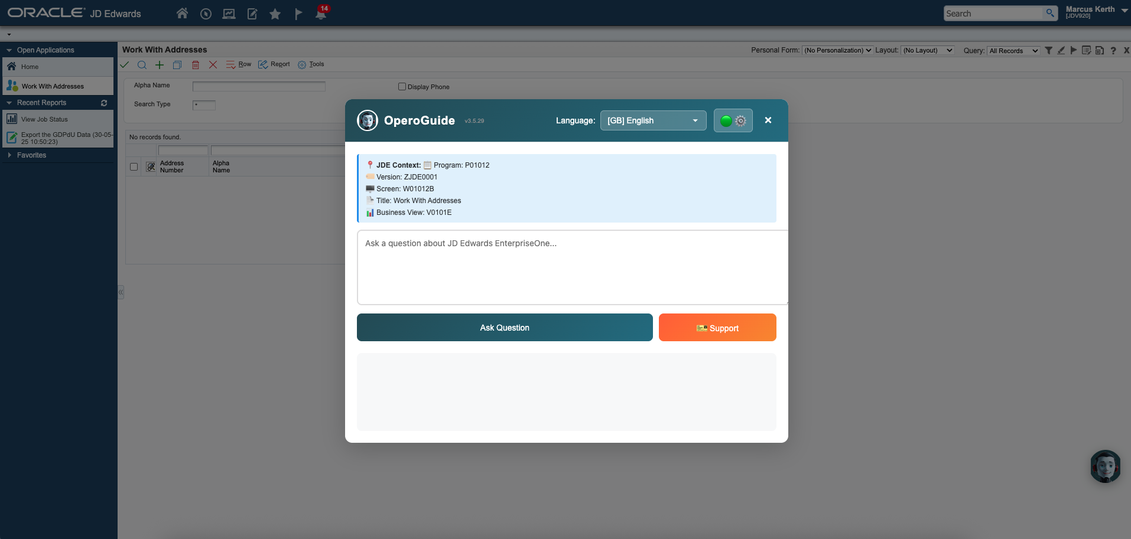Open the Row menu

239,64
